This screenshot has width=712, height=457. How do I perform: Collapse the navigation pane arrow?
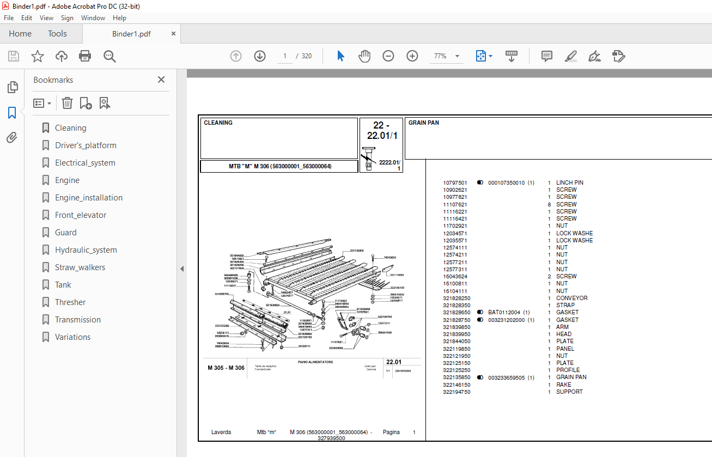[x=182, y=269]
